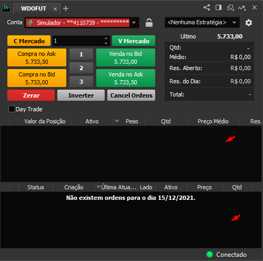Sort by Valor da Posição column
263x261 pixels.
(45, 121)
